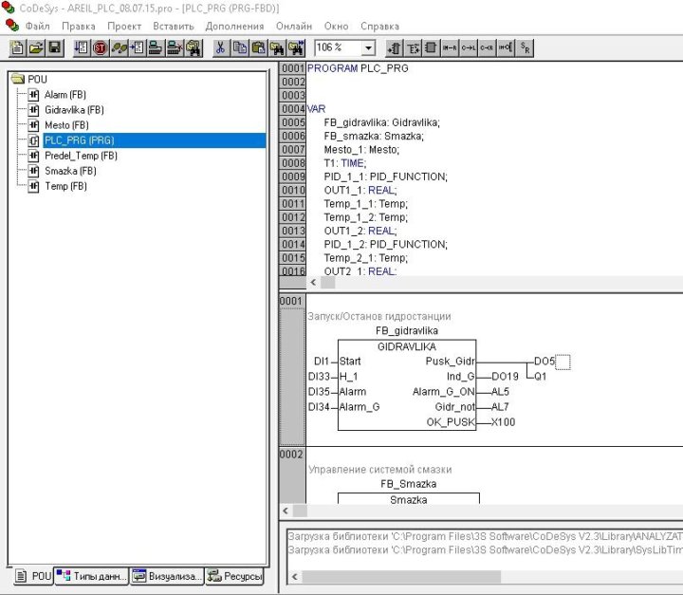Switch to the Визуализа... tab
The height and width of the screenshot is (595, 683).
[166, 576]
